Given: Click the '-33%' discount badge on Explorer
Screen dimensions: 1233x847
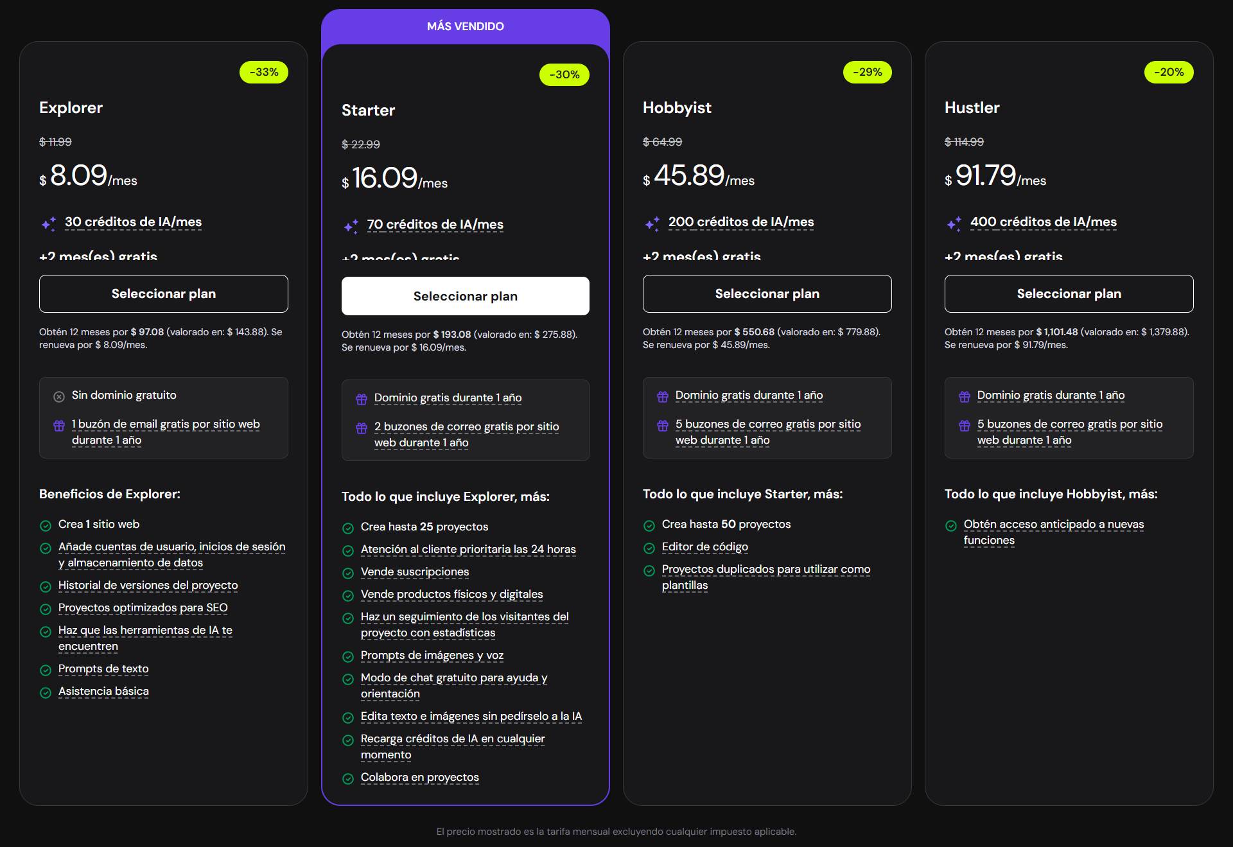Looking at the screenshot, I should coord(263,72).
